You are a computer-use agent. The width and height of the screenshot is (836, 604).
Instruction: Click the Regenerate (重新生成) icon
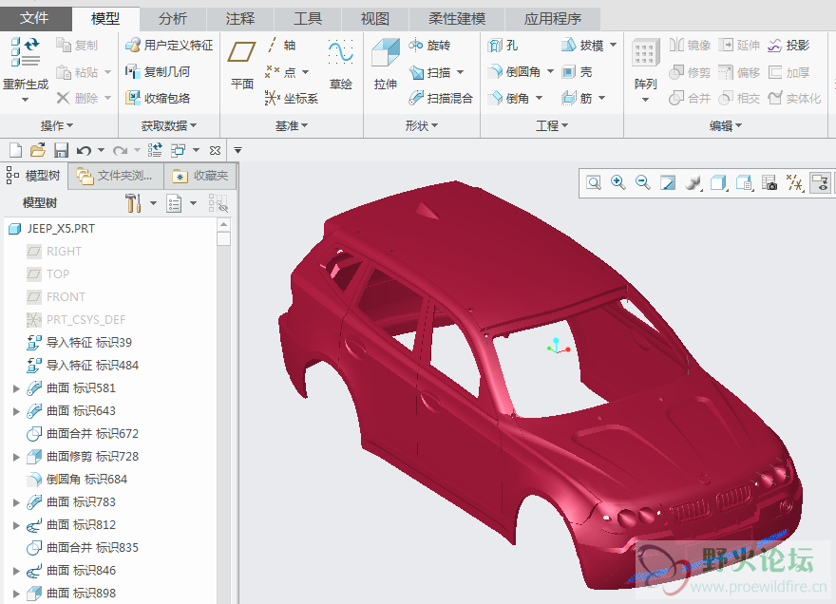(x=25, y=51)
